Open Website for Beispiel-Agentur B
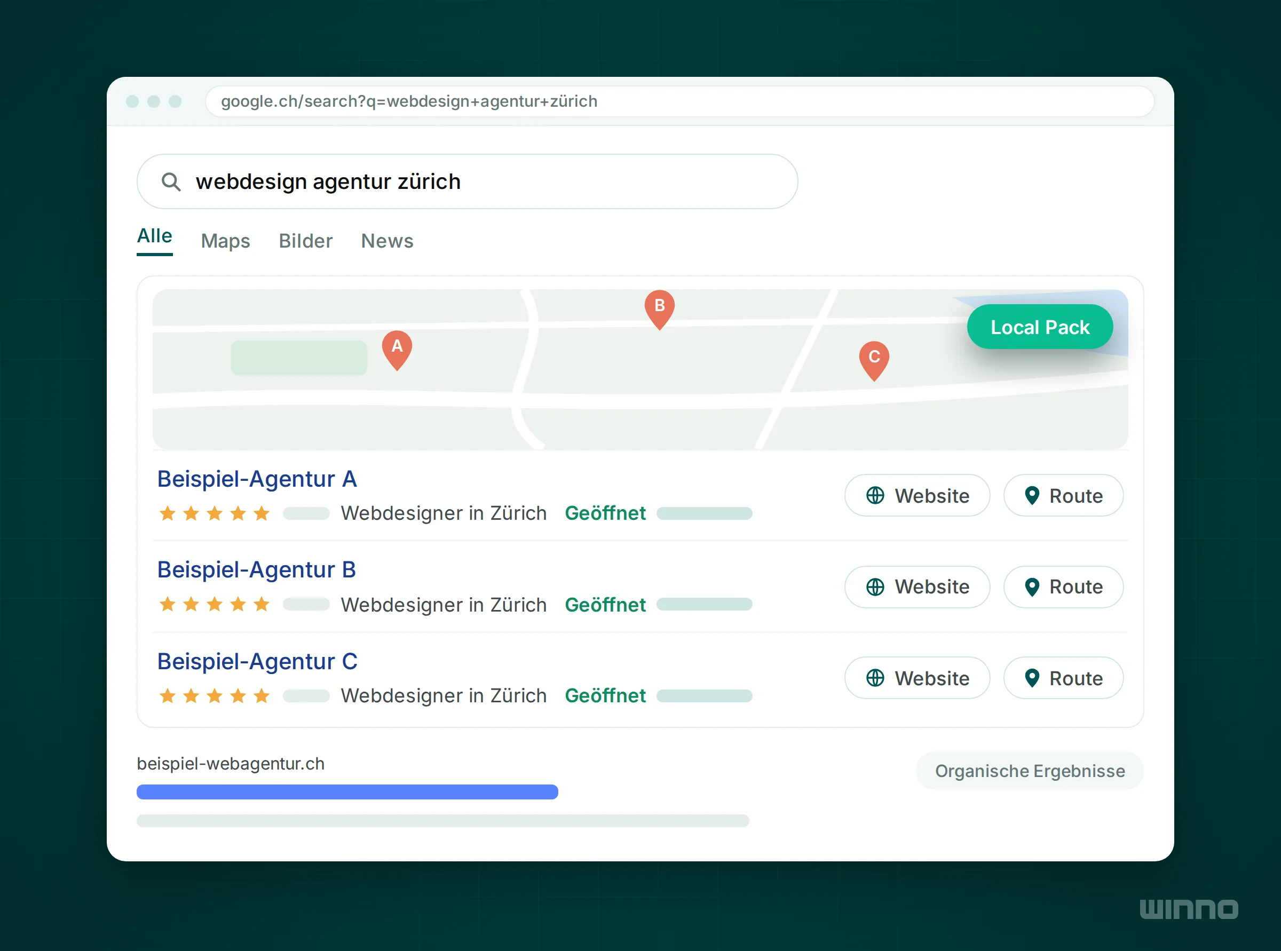Image resolution: width=1281 pixels, height=951 pixels. pyautogui.click(x=917, y=587)
